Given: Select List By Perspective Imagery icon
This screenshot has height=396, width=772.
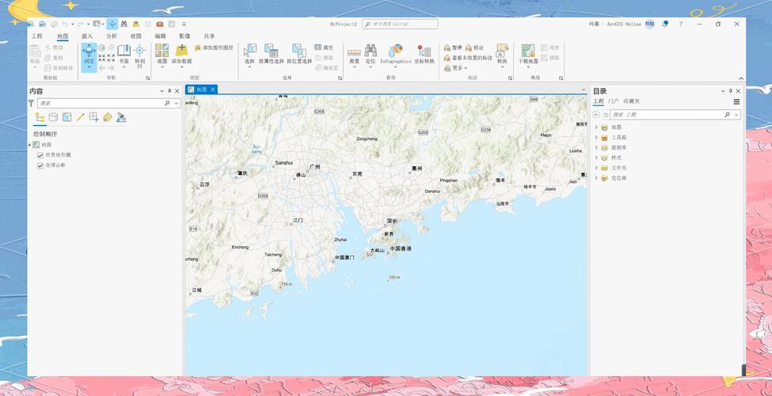Looking at the screenshot, I should pyautogui.click(x=121, y=117).
